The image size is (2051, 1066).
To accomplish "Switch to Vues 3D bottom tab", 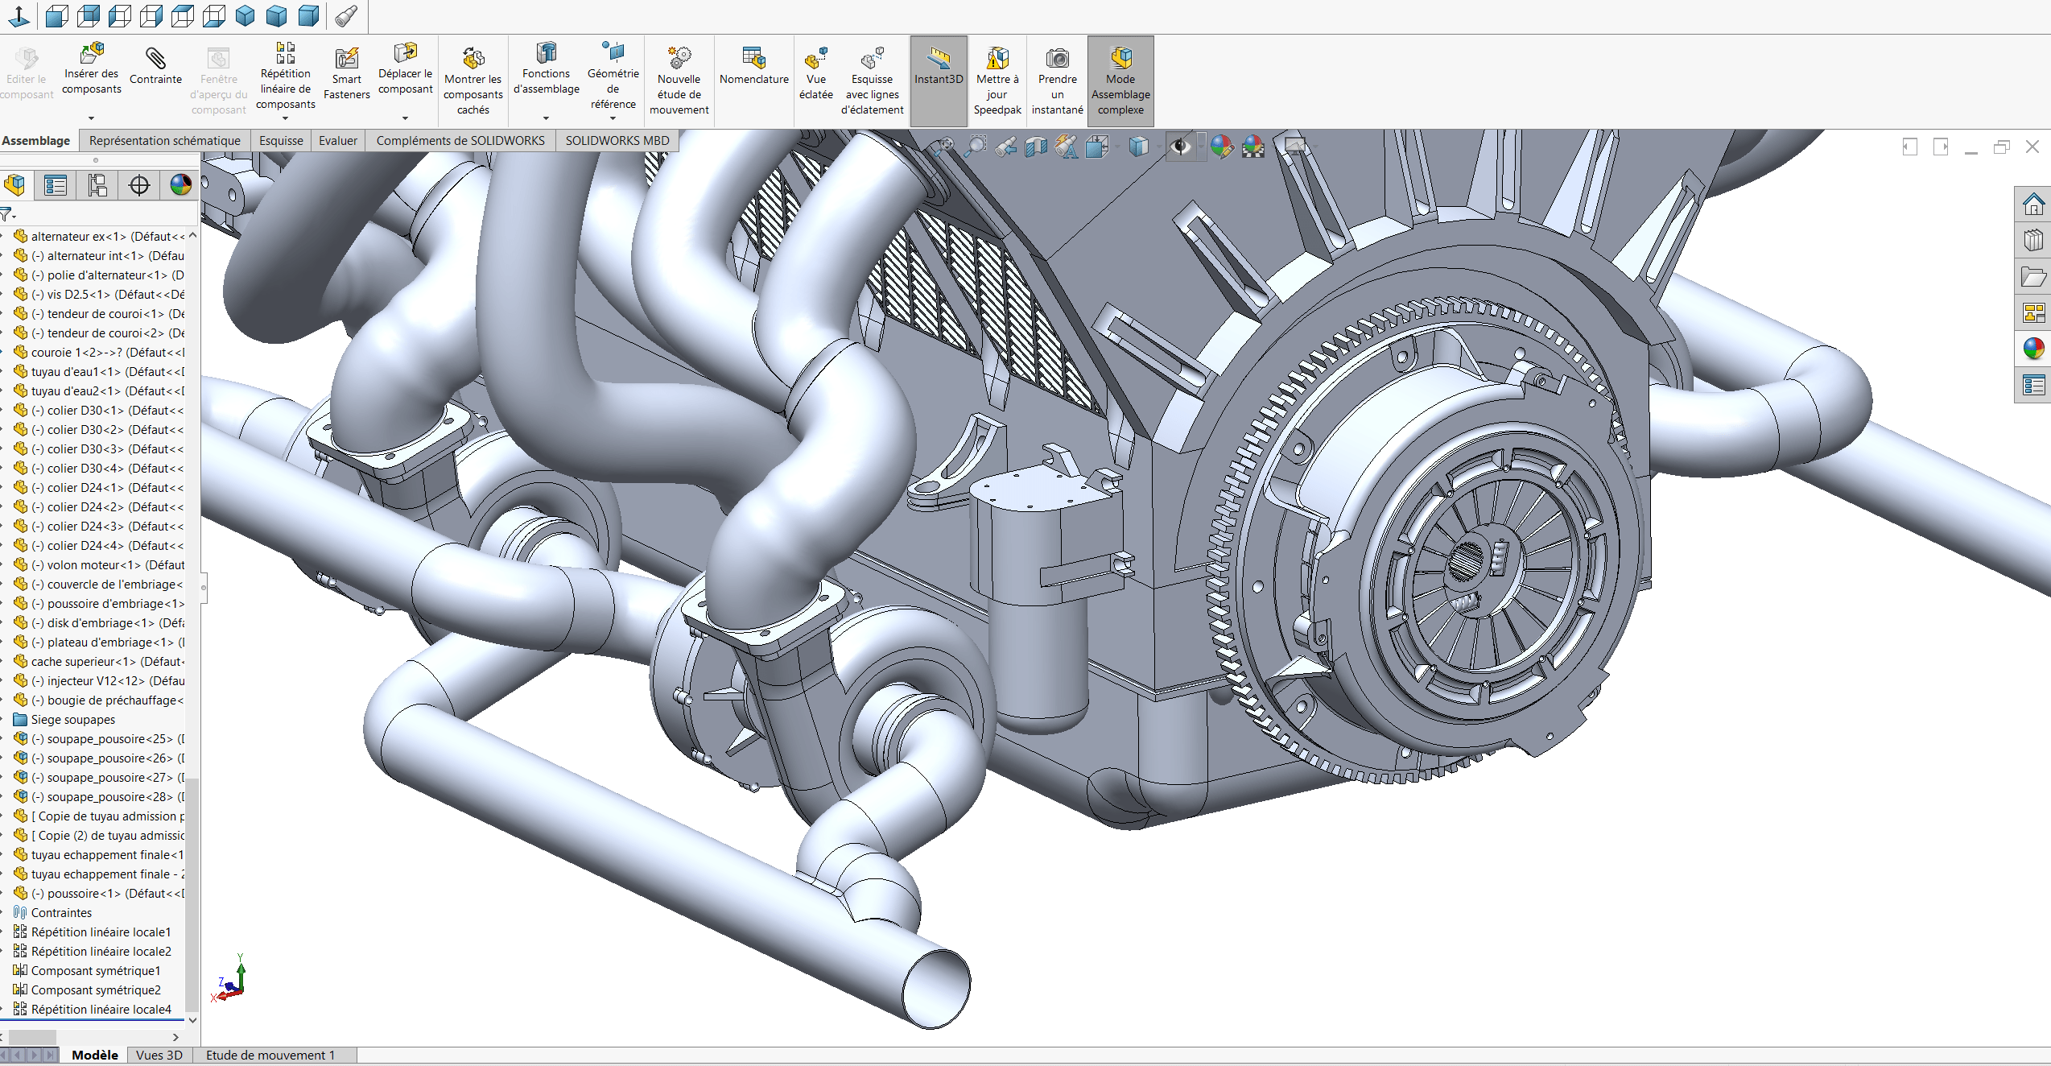I will [159, 1056].
